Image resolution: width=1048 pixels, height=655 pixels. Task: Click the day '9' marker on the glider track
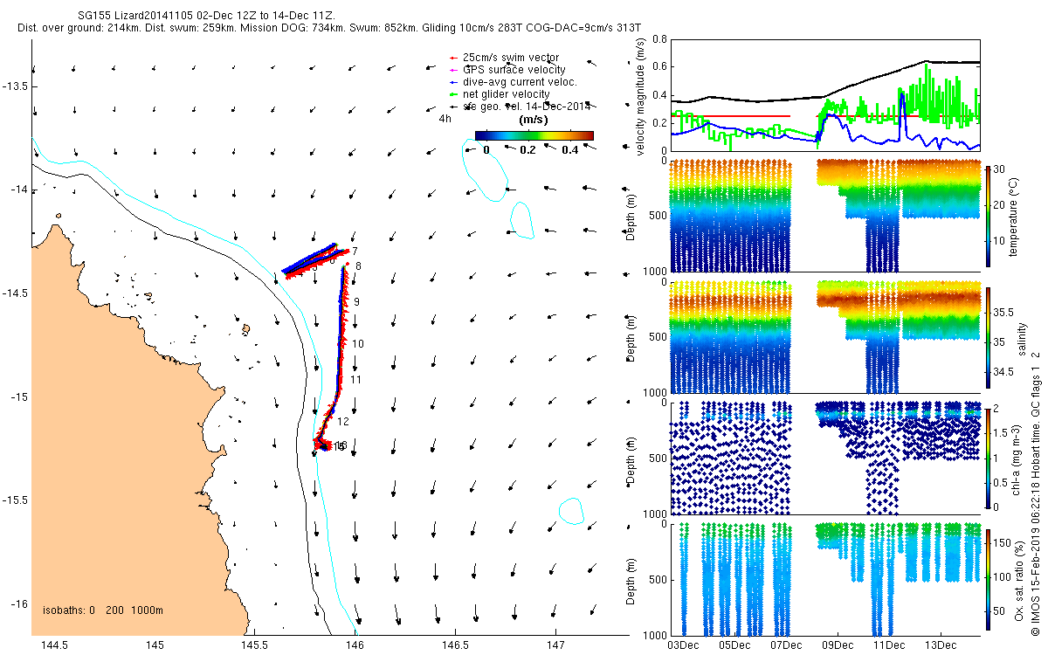pos(357,301)
